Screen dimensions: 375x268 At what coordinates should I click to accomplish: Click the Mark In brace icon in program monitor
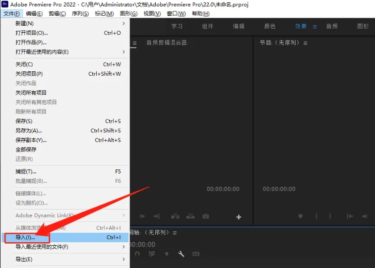316,216
